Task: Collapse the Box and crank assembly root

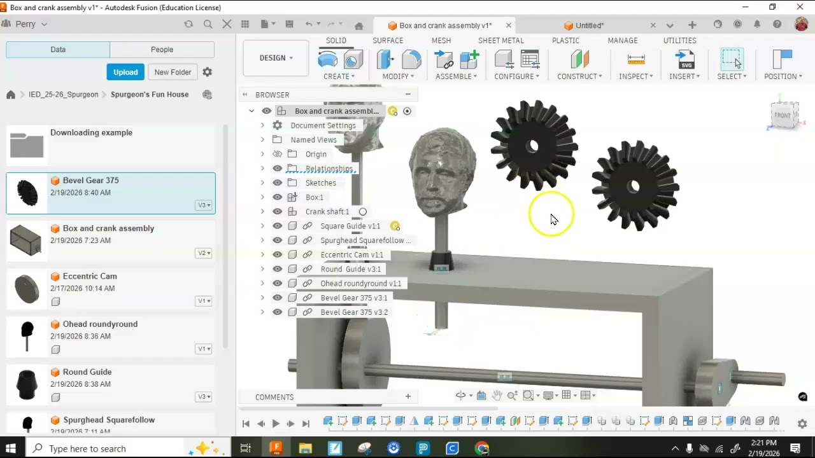Action: point(252,111)
